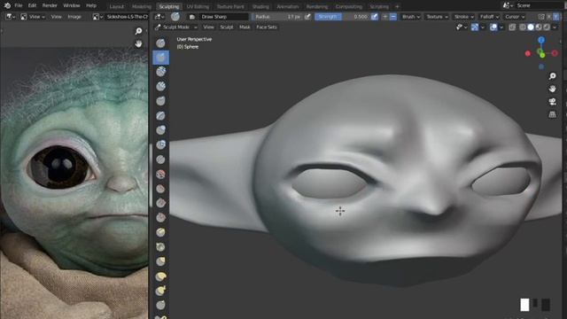
Task: Switch to the Layout workspace tab
Action: pos(116,6)
